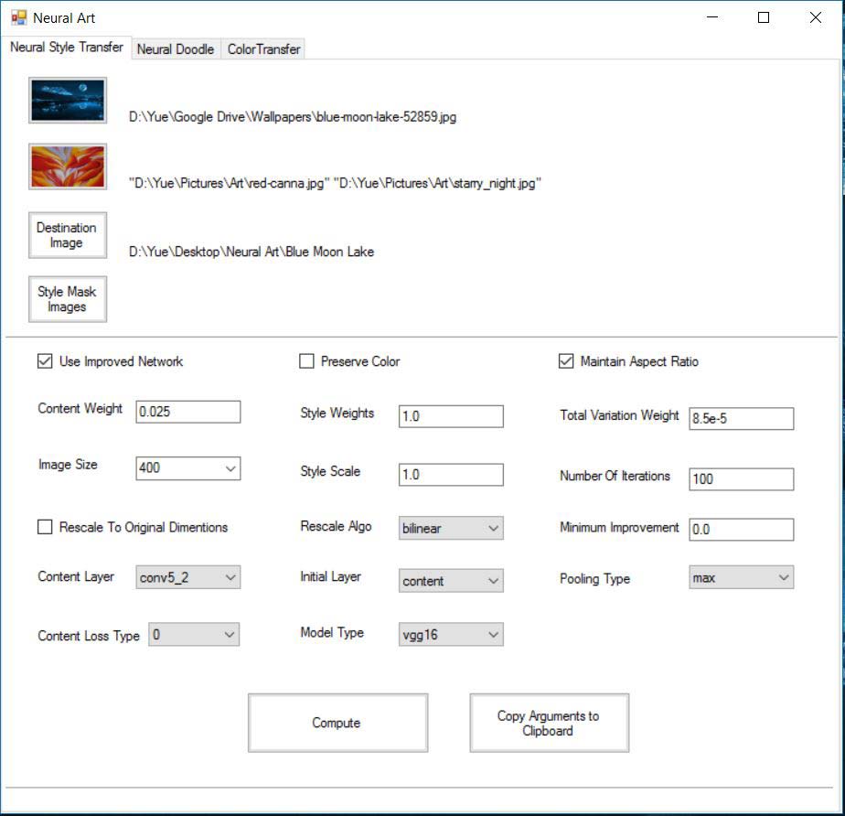This screenshot has width=845, height=816.
Task: Click the Style Mask Images button
Action: pos(68,299)
